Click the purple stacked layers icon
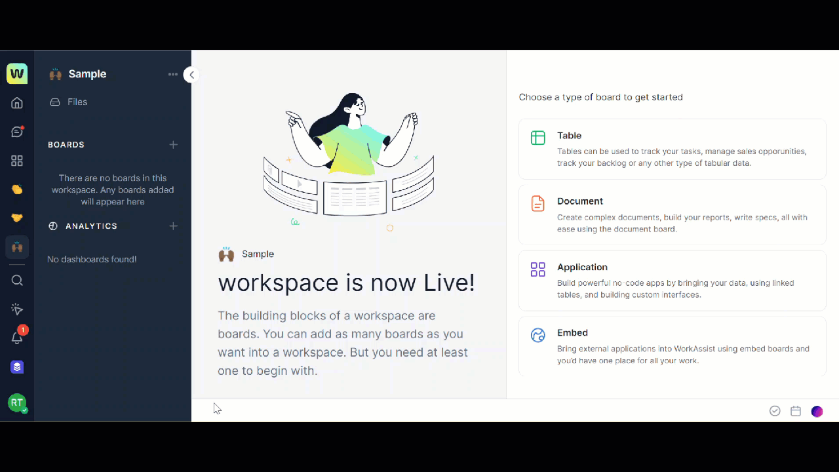The width and height of the screenshot is (839, 472). point(17,367)
